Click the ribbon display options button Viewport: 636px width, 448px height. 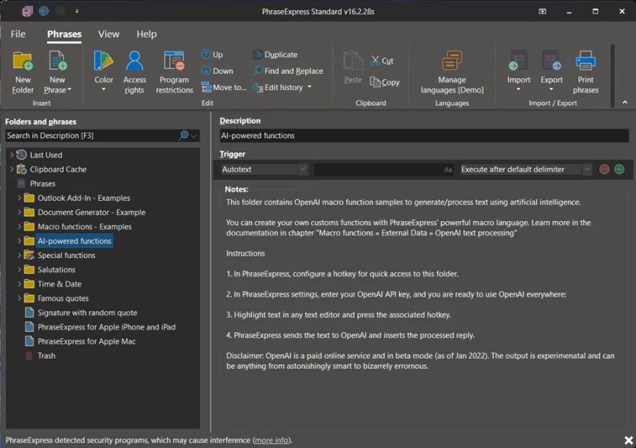coord(543,11)
